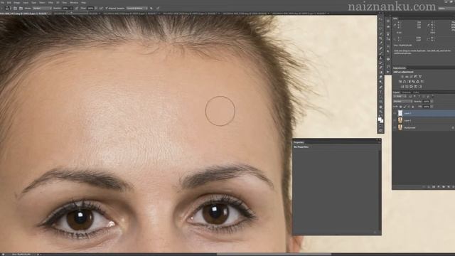Click the Layer 2 thumbnail
This screenshot has height=256, width=455.
(x=400, y=113)
